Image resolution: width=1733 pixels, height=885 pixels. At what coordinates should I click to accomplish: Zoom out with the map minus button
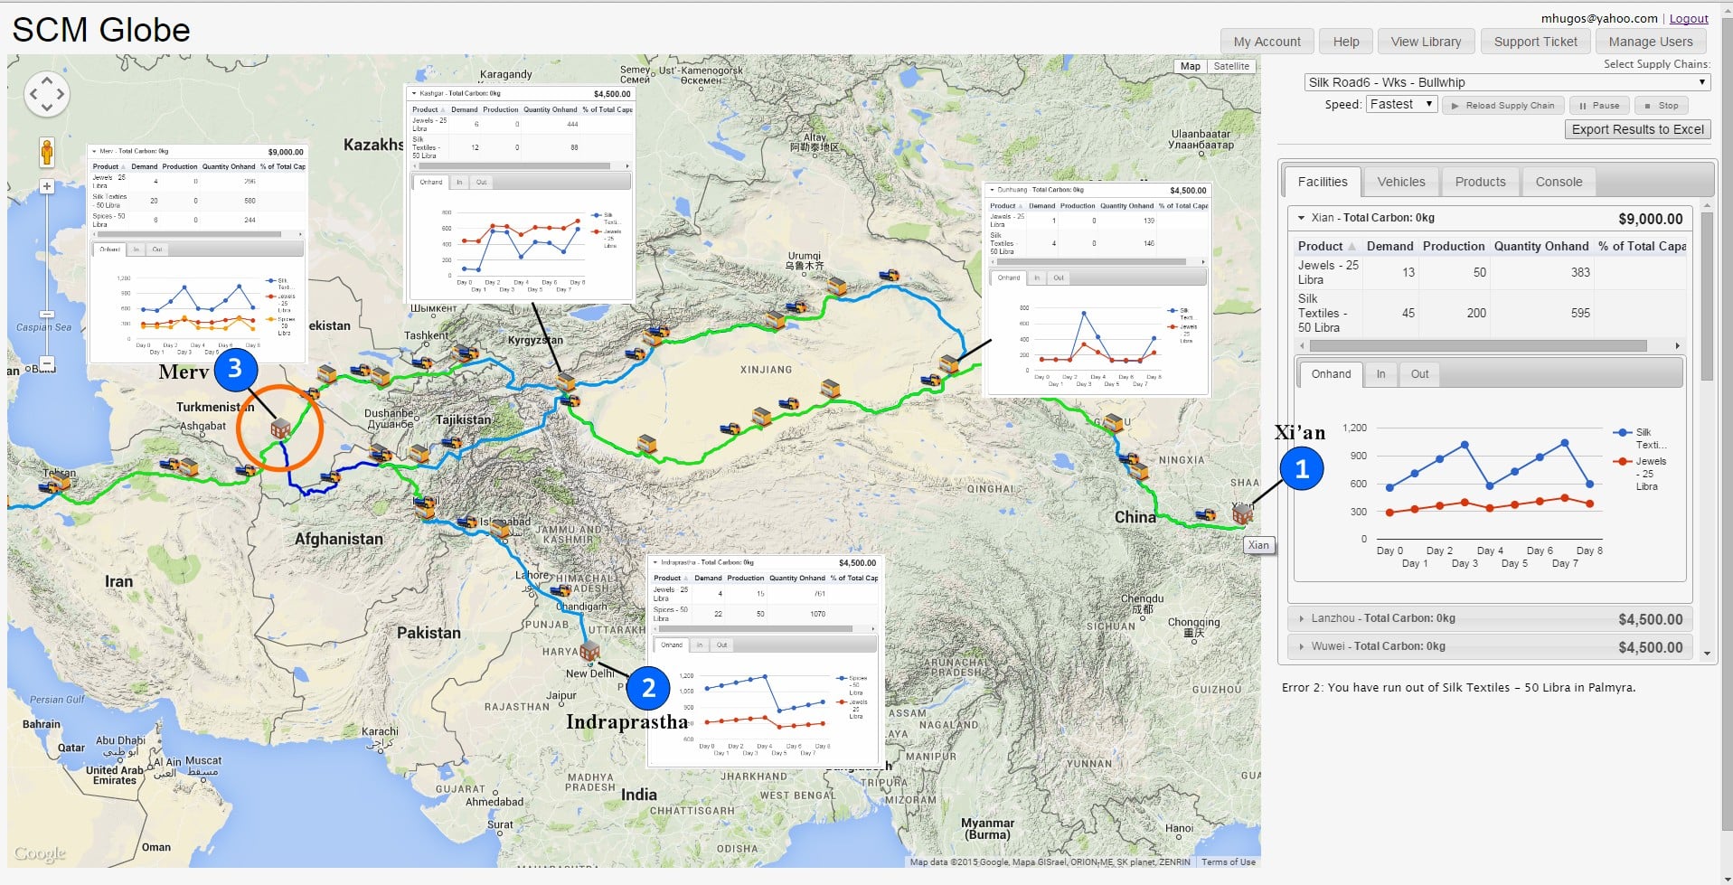tap(47, 363)
